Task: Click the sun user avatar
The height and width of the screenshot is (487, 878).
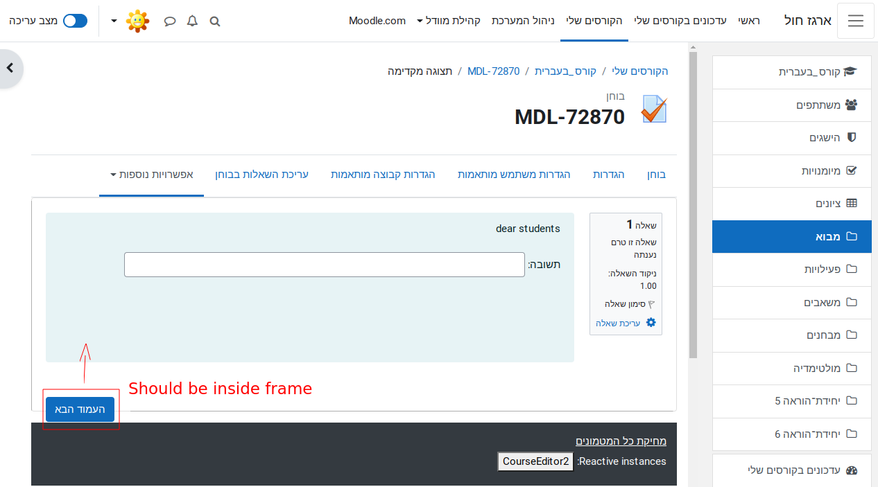Action: (137, 21)
